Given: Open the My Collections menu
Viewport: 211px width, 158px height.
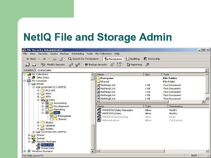Looking at the screenshot, I should coord(103,54).
